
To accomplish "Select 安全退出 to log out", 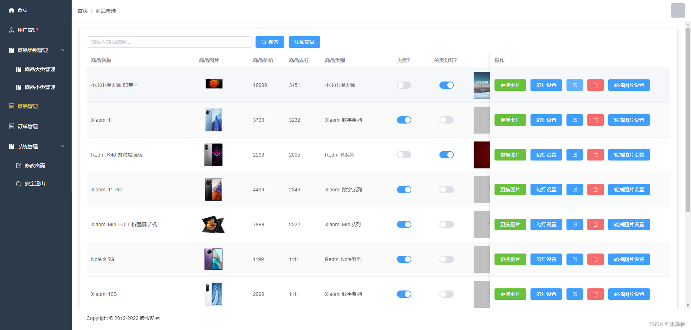I will 36,183.
